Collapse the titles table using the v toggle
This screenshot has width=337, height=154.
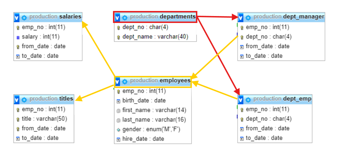tap(17, 100)
